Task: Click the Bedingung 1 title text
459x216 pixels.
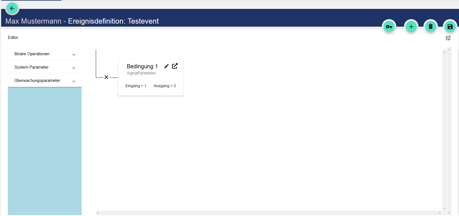Action: pos(142,66)
